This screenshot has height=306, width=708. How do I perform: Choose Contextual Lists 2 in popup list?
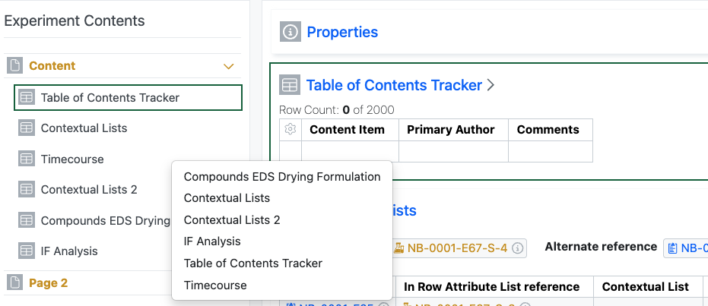click(232, 220)
